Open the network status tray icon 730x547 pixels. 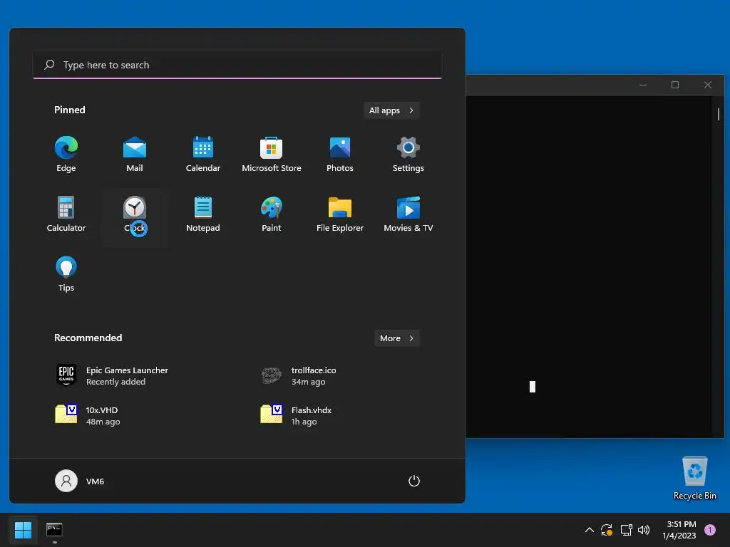[626, 530]
